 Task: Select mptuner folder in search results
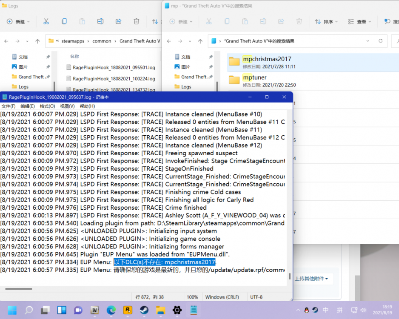(313, 81)
